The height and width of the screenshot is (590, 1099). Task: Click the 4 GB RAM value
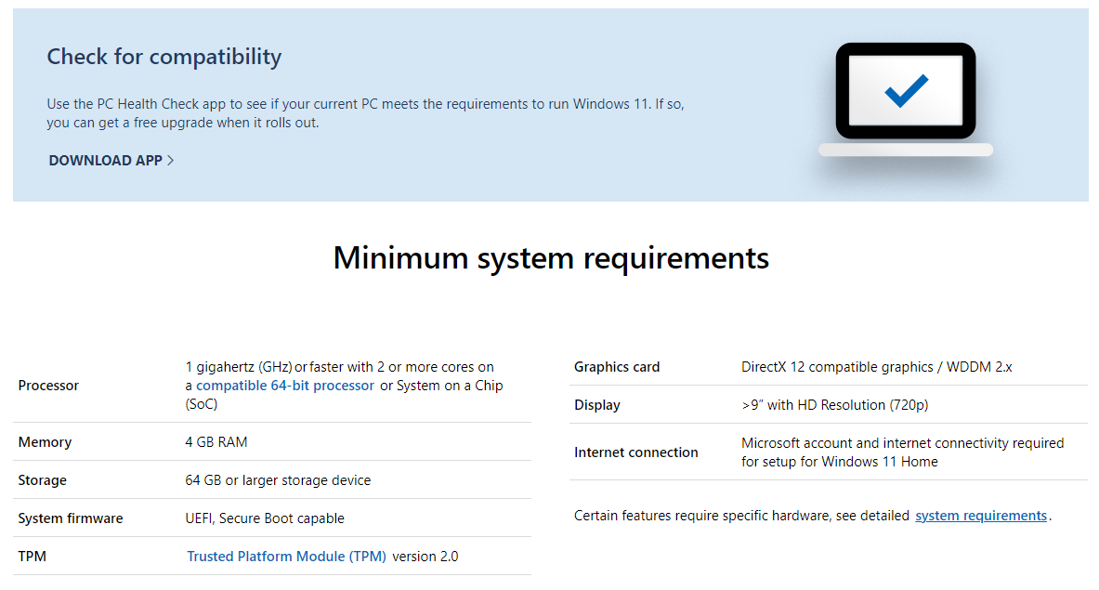point(216,442)
